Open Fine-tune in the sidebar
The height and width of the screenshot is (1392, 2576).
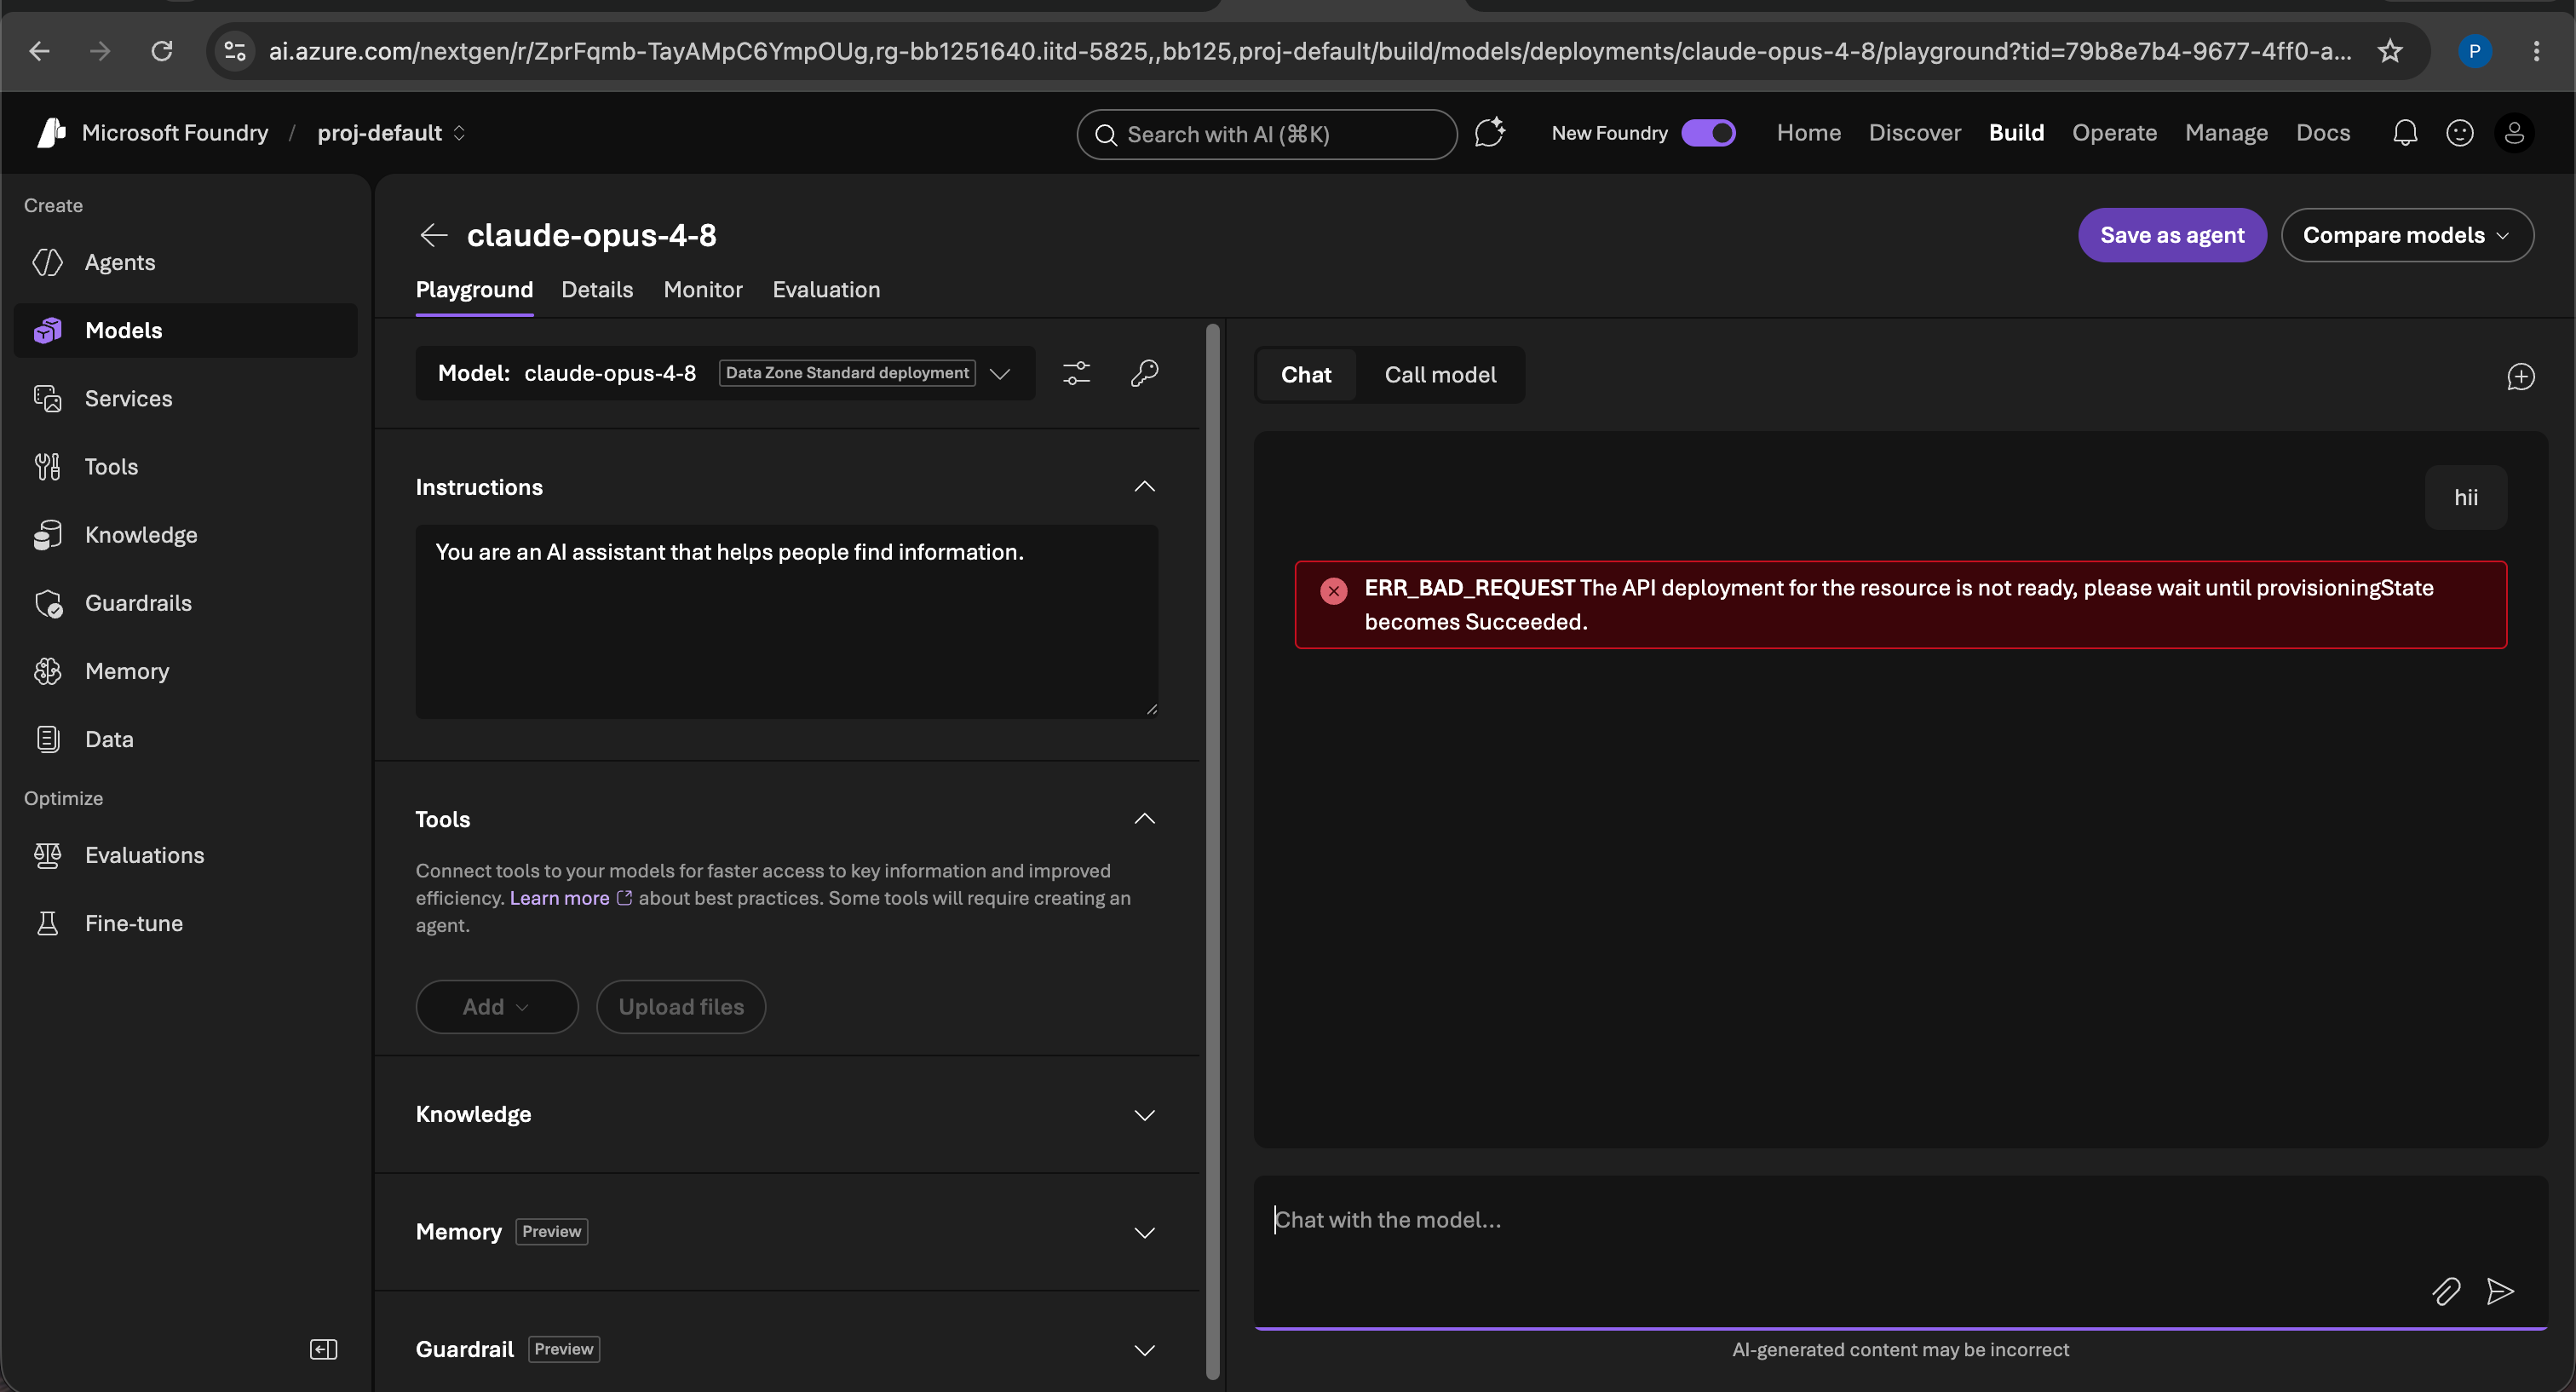[x=186, y=923]
